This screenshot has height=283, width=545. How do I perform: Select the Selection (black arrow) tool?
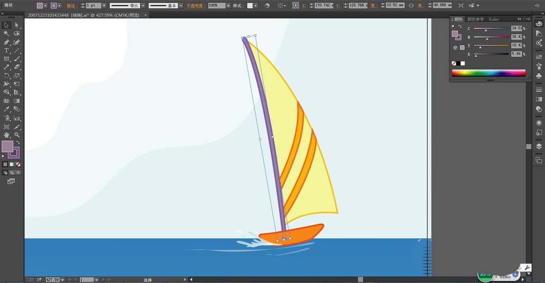(6, 25)
